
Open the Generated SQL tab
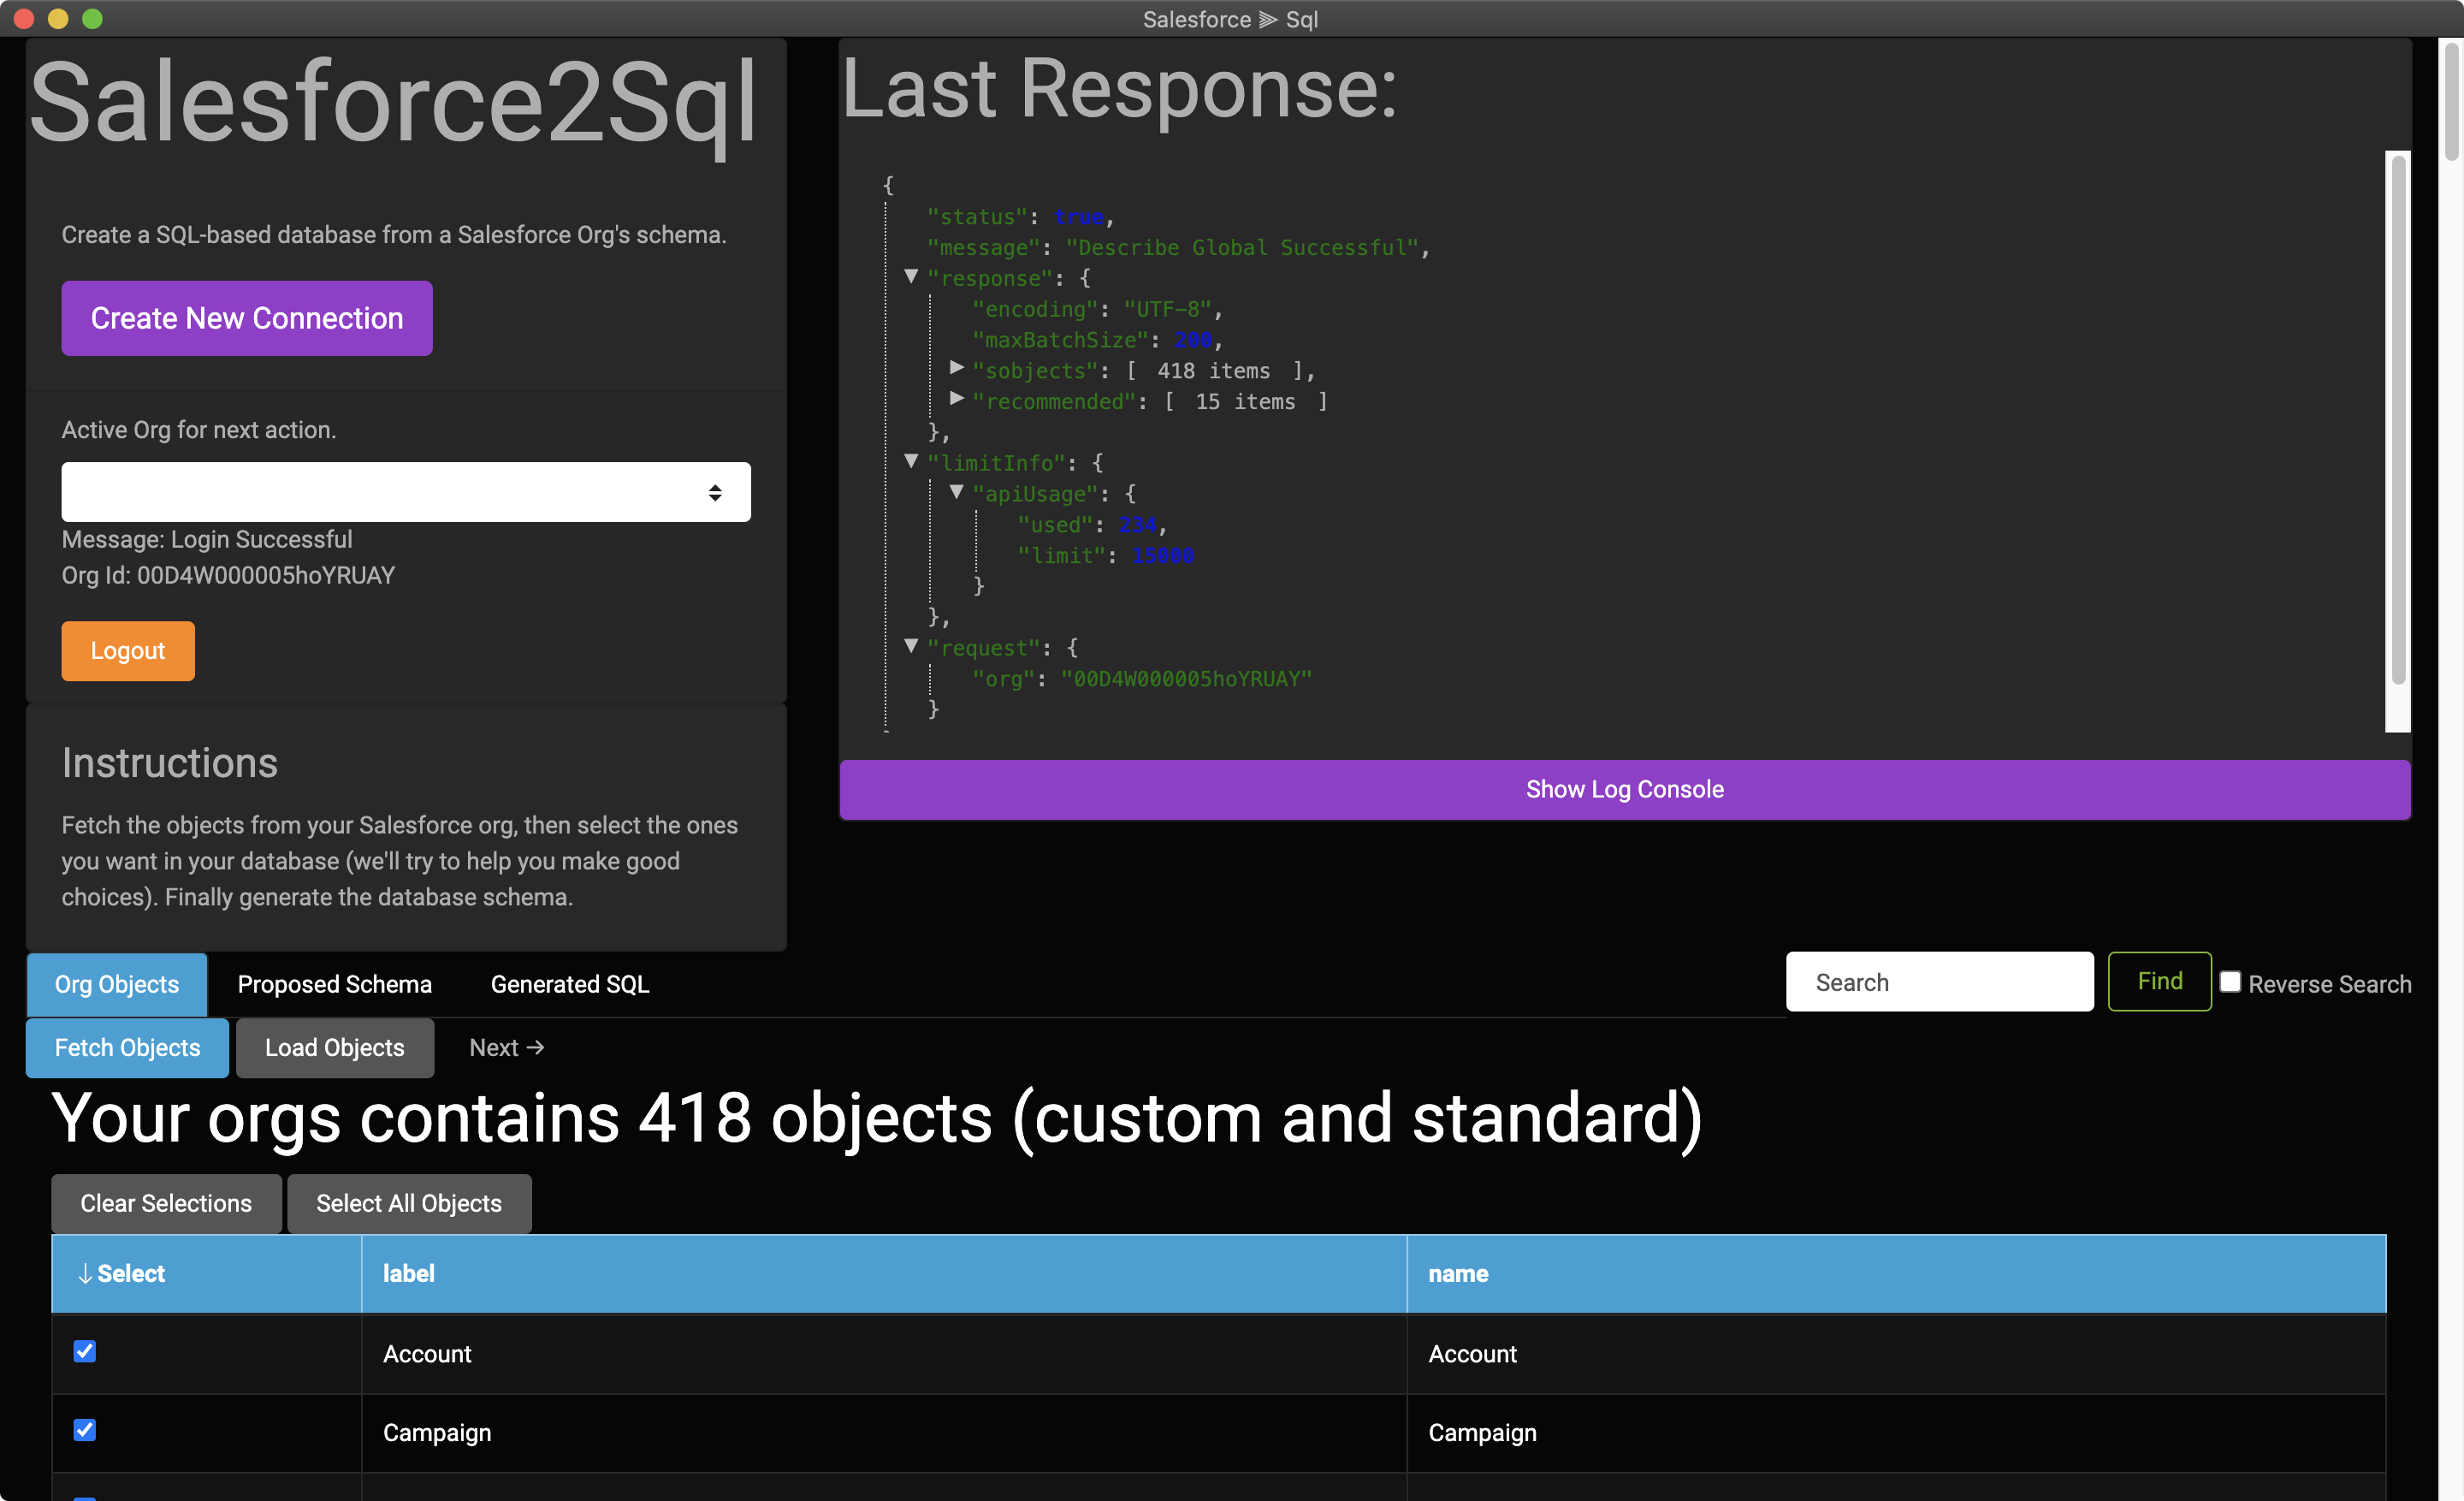click(x=569, y=984)
